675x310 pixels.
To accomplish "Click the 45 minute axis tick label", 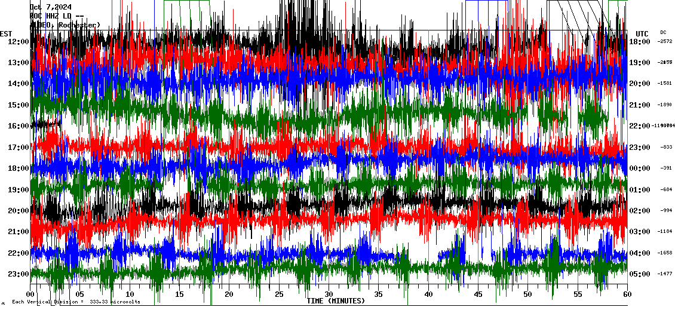I will click(x=478, y=294).
